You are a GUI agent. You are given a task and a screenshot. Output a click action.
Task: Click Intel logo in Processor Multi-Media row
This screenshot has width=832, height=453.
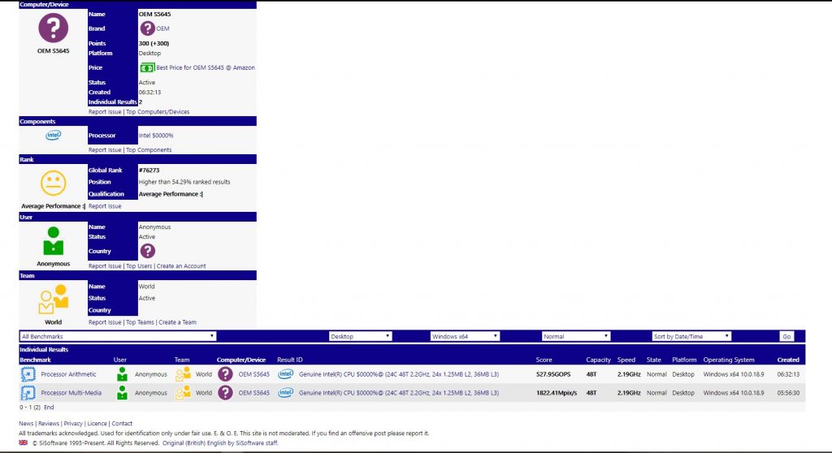click(x=285, y=393)
